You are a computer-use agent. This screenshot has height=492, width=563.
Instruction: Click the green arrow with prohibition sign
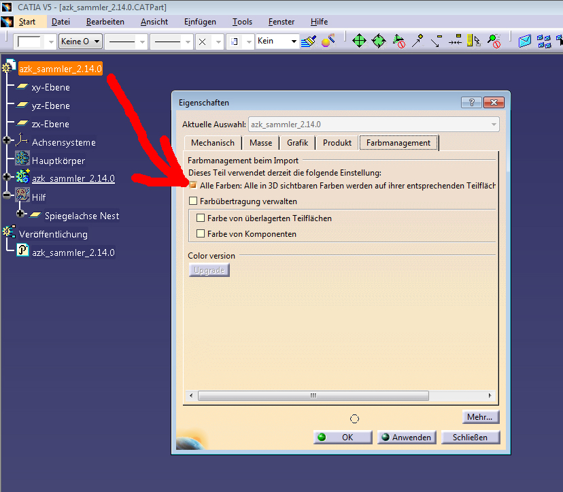(x=398, y=41)
